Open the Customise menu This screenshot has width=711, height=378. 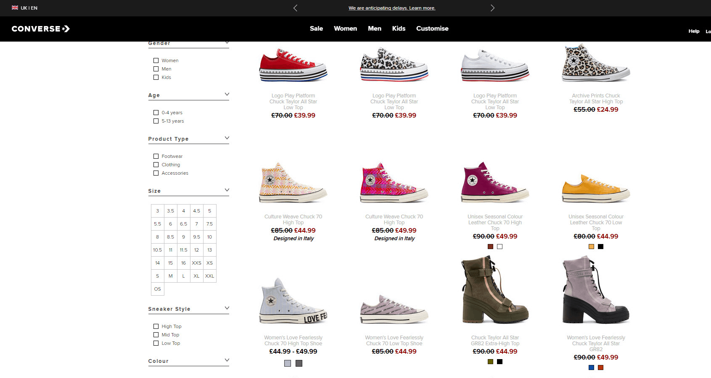click(432, 29)
